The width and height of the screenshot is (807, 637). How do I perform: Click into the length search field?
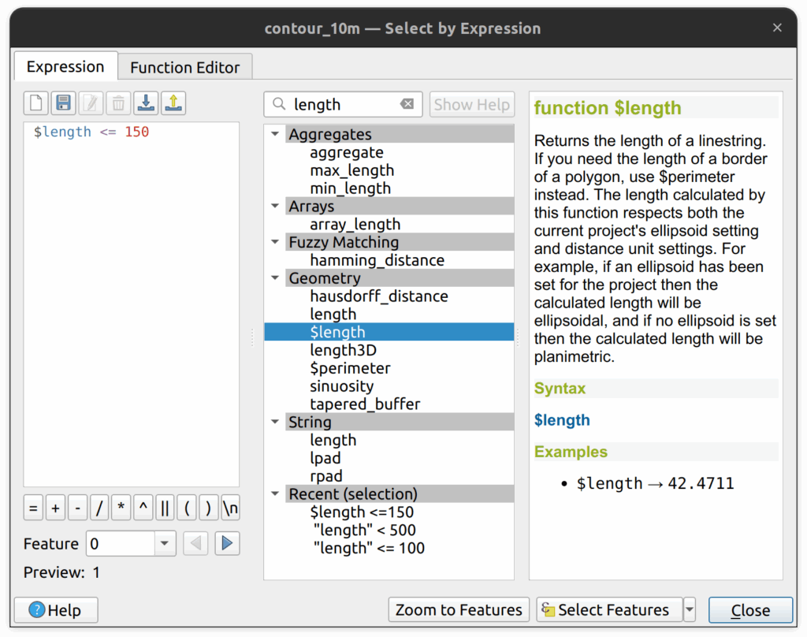pyautogui.click(x=344, y=105)
